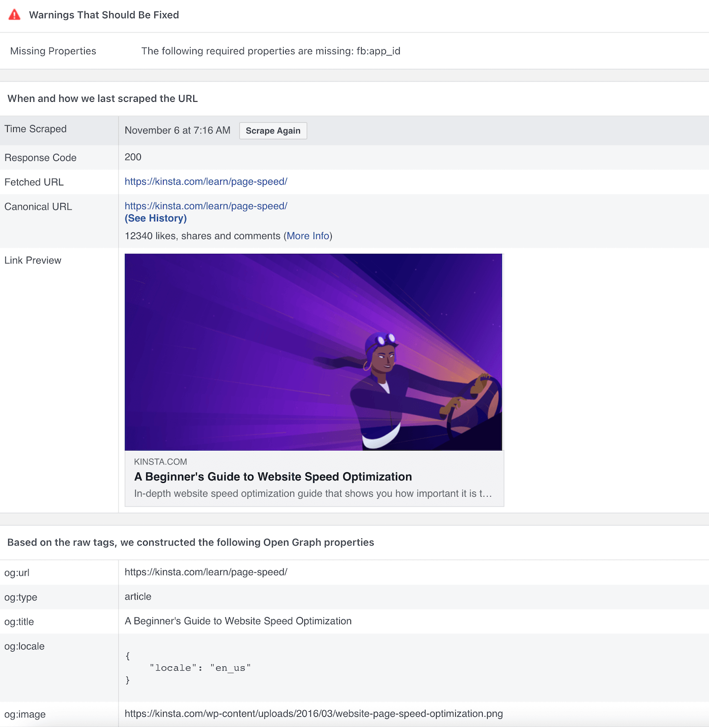Image resolution: width=709 pixels, height=727 pixels.
Task: Click the og:type value article
Action: 137,596
